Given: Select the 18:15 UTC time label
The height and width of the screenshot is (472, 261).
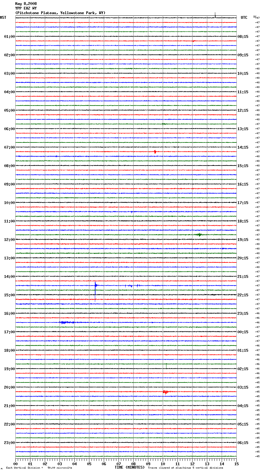Looking at the screenshot, I should click(243, 221).
